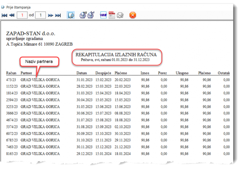Click the Partner column header
Image resolution: width=241 pixels, height=173 pixels.
pyautogui.click(x=26, y=73)
